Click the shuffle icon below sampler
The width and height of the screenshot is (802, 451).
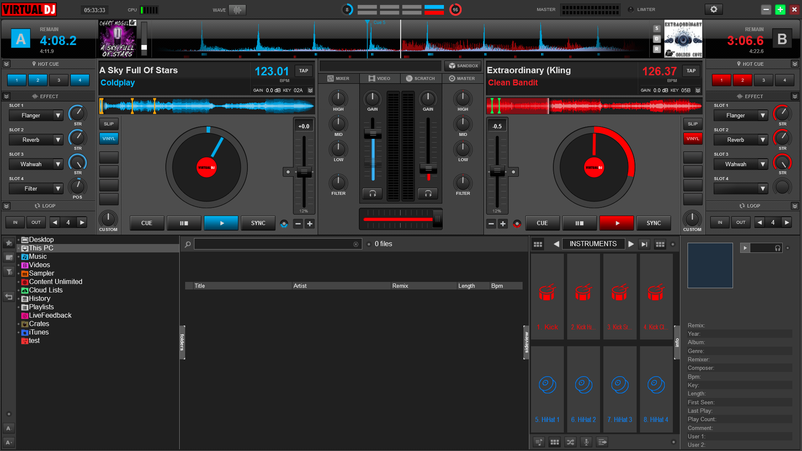click(570, 442)
